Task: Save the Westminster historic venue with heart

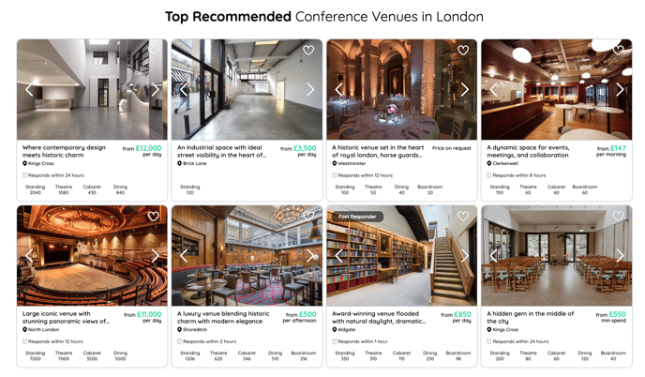Action: (463, 50)
